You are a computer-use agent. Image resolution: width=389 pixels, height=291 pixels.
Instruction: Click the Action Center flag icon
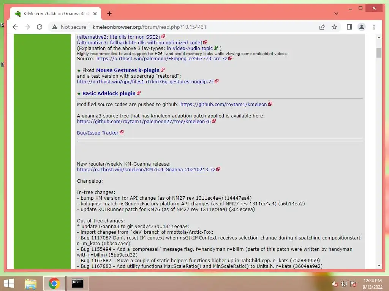353,284
